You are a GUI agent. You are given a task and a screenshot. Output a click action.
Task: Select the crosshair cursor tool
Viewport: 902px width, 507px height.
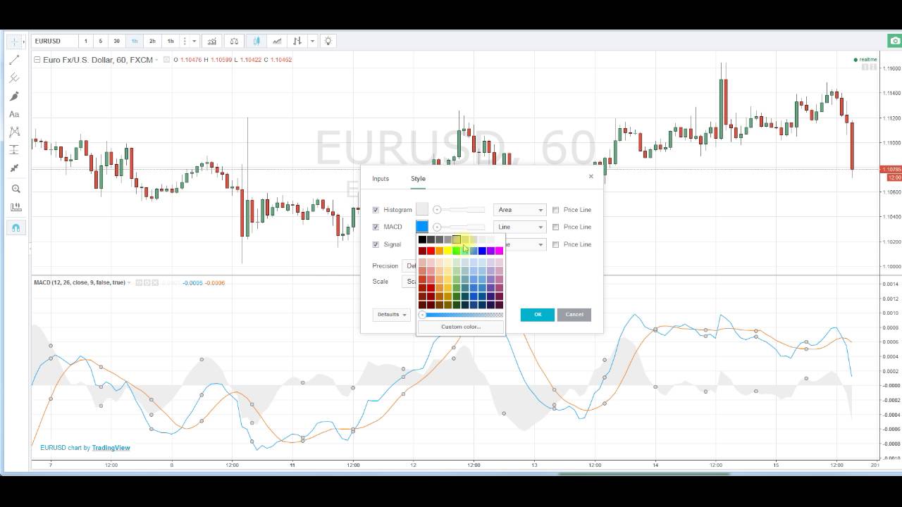point(13,42)
